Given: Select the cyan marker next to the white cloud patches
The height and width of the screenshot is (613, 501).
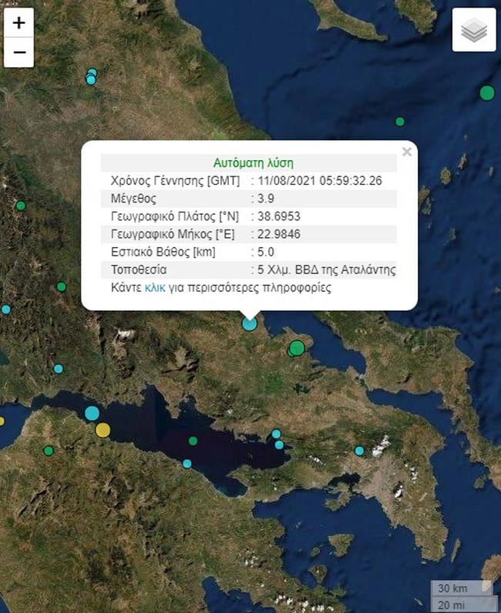Looking at the screenshot, I should [x=359, y=451].
